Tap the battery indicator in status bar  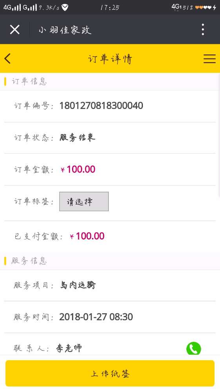(204, 7)
